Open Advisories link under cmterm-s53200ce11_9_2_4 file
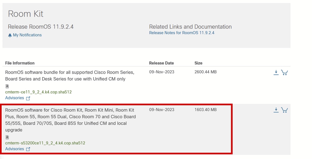The height and width of the screenshot is (159, 312). point(15,149)
